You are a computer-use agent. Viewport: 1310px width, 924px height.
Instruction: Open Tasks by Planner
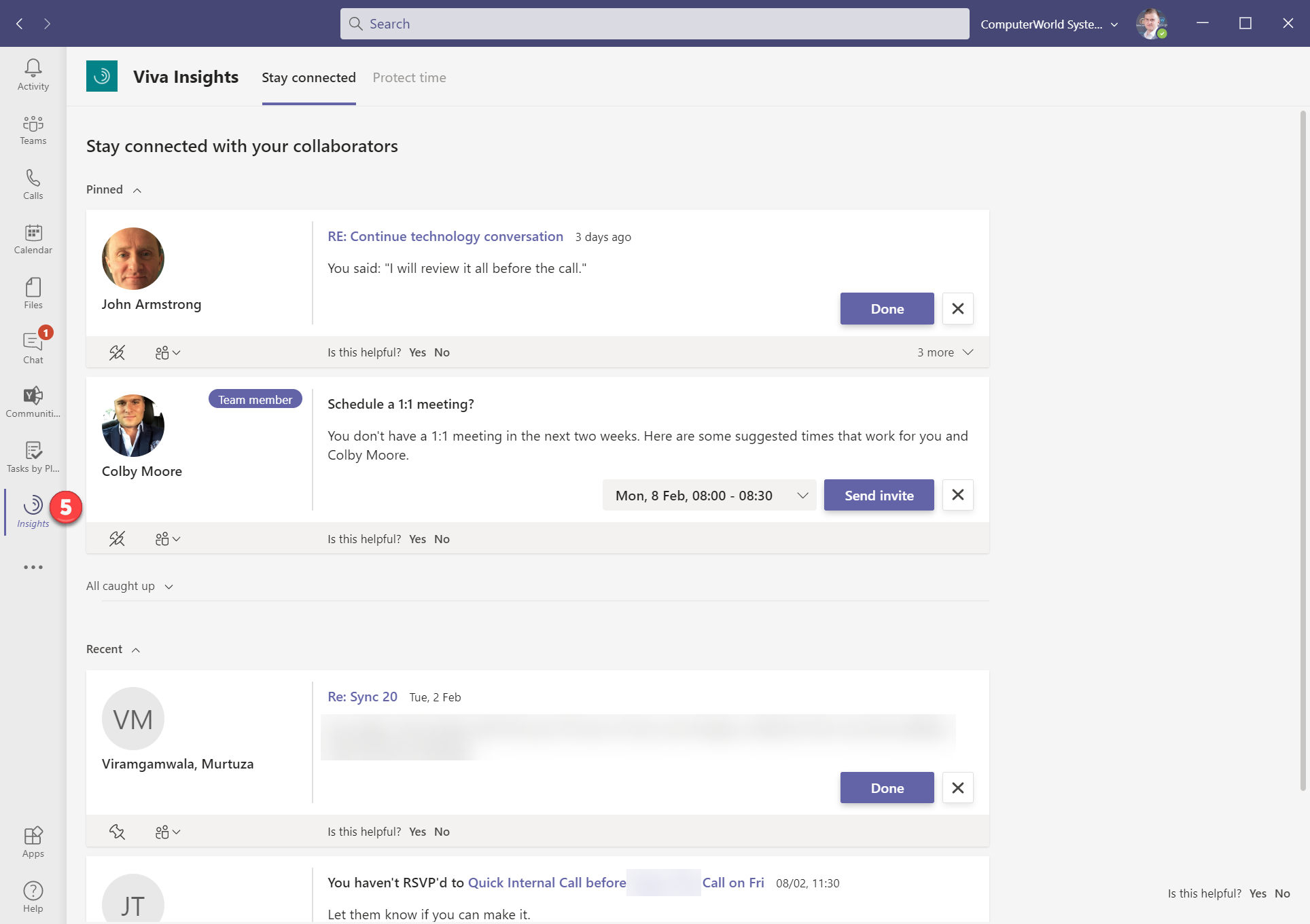point(33,456)
